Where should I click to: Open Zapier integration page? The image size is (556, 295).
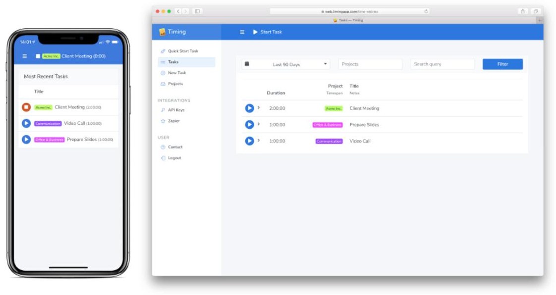[x=173, y=121]
